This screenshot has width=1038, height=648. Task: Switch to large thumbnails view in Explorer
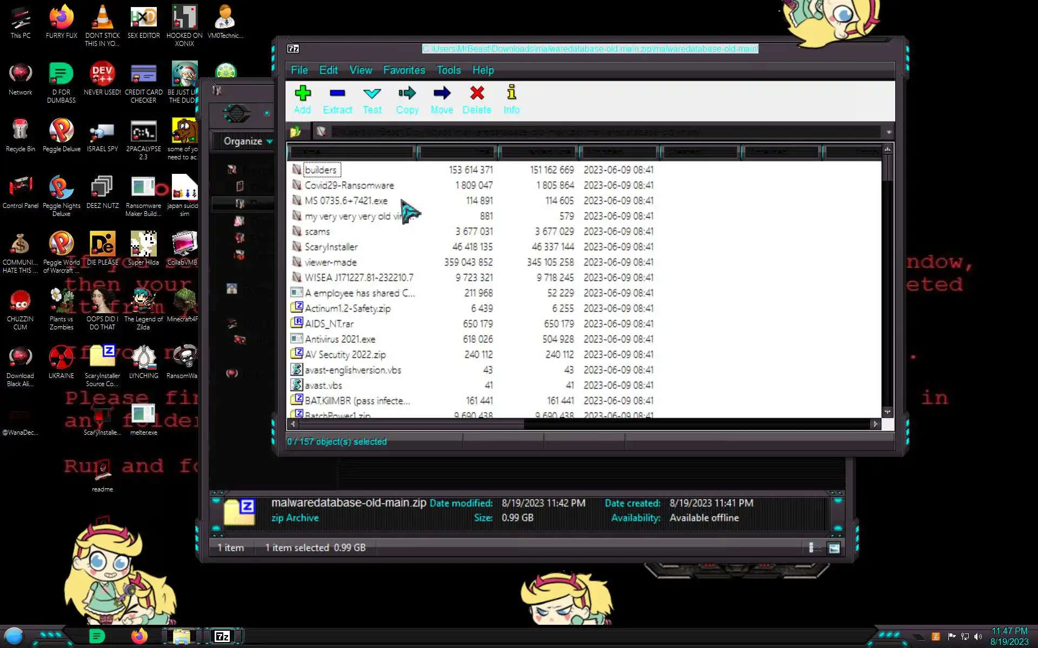[834, 548]
